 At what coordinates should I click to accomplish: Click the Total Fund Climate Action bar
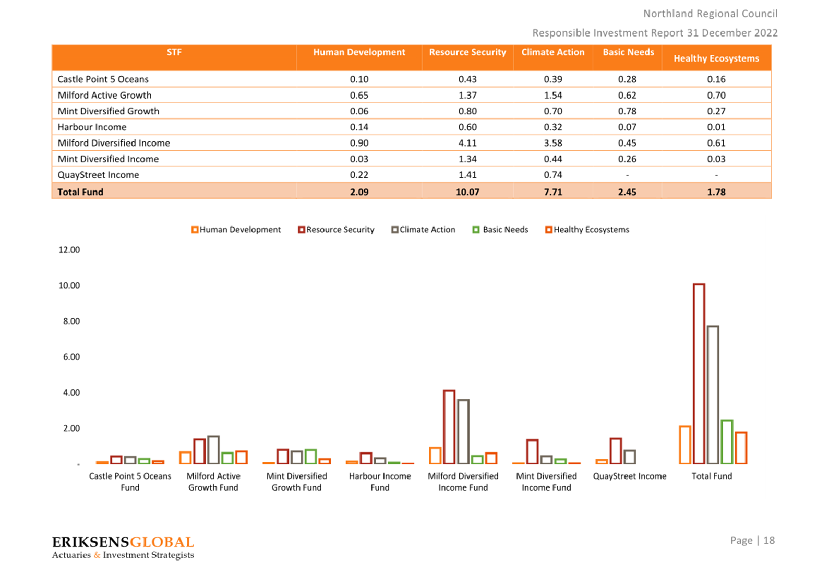[713, 395]
